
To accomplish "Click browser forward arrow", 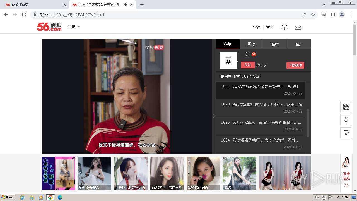I will click(15, 15).
